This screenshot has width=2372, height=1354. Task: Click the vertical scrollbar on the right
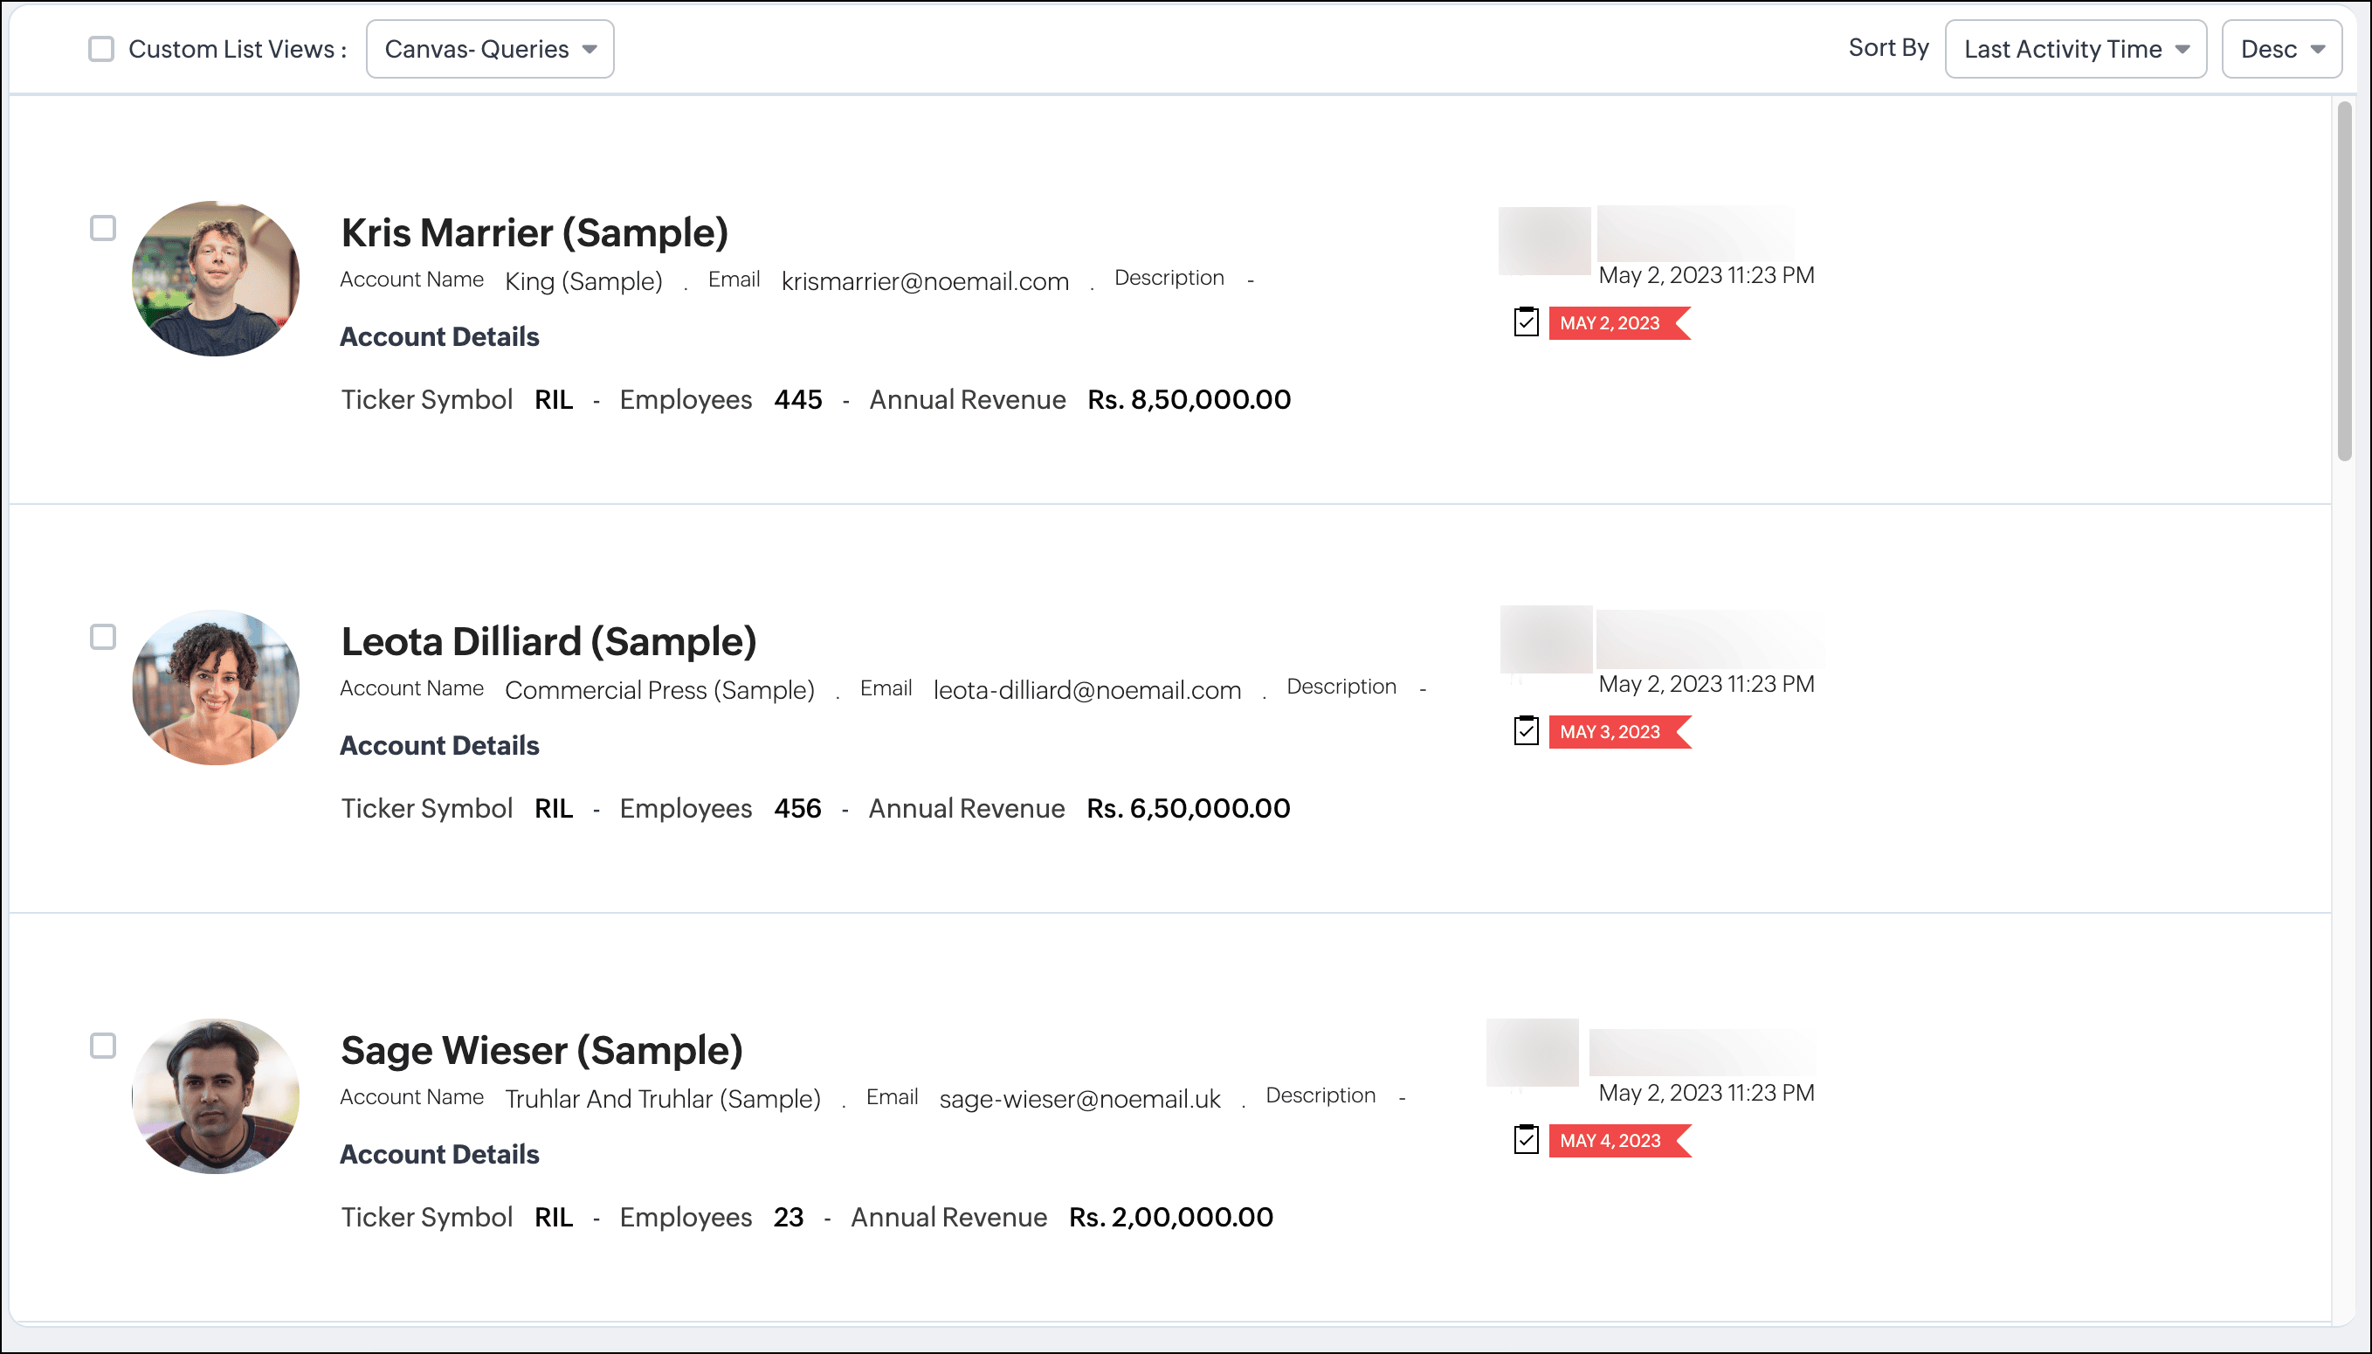point(2344,279)
